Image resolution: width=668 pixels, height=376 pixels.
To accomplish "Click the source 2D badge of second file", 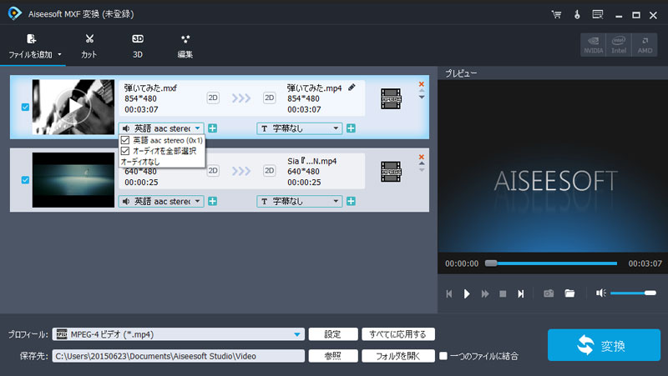I will pos(213,171).
